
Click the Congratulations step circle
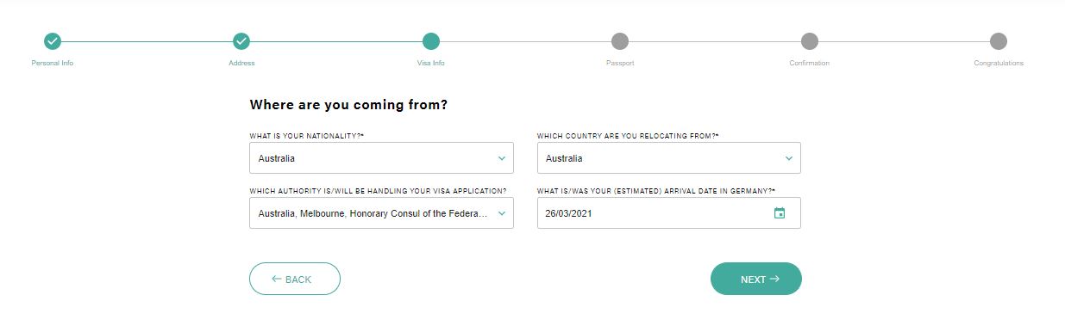pyautogui.click(x=999, y=41)
